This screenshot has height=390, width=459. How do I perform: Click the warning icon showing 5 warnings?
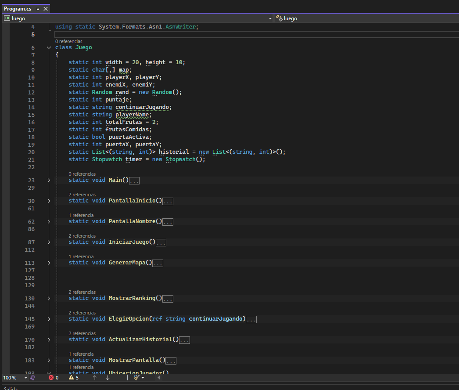(72, 378)
